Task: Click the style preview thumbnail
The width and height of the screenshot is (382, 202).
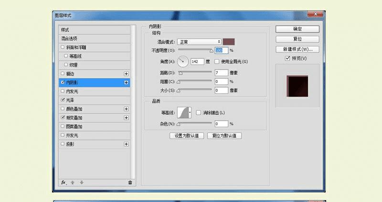Action: [x=297, y=86]
